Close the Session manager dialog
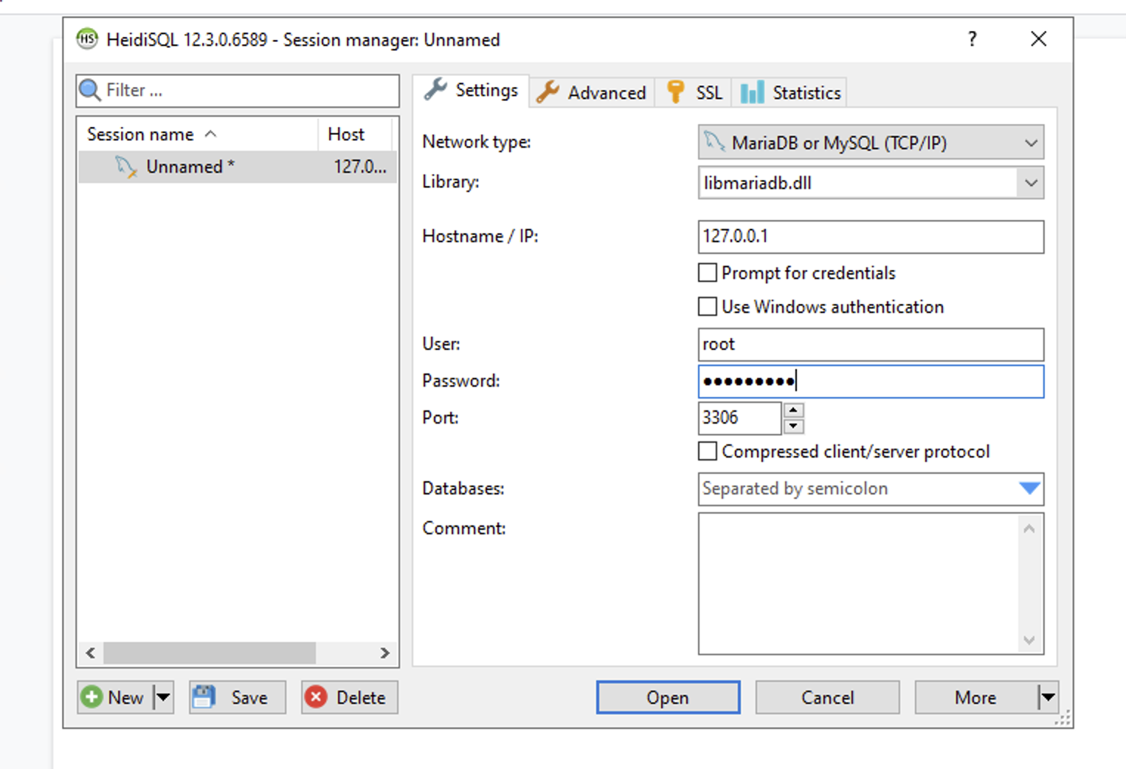The image size is (1126, 769). (x=1038, y=38)
